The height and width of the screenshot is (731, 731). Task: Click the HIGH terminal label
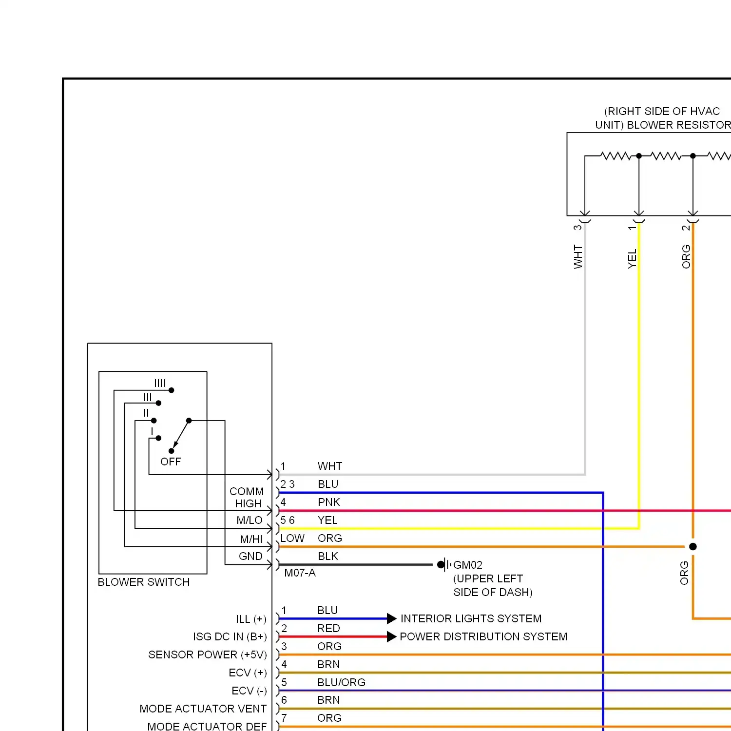tap(248, 503)
